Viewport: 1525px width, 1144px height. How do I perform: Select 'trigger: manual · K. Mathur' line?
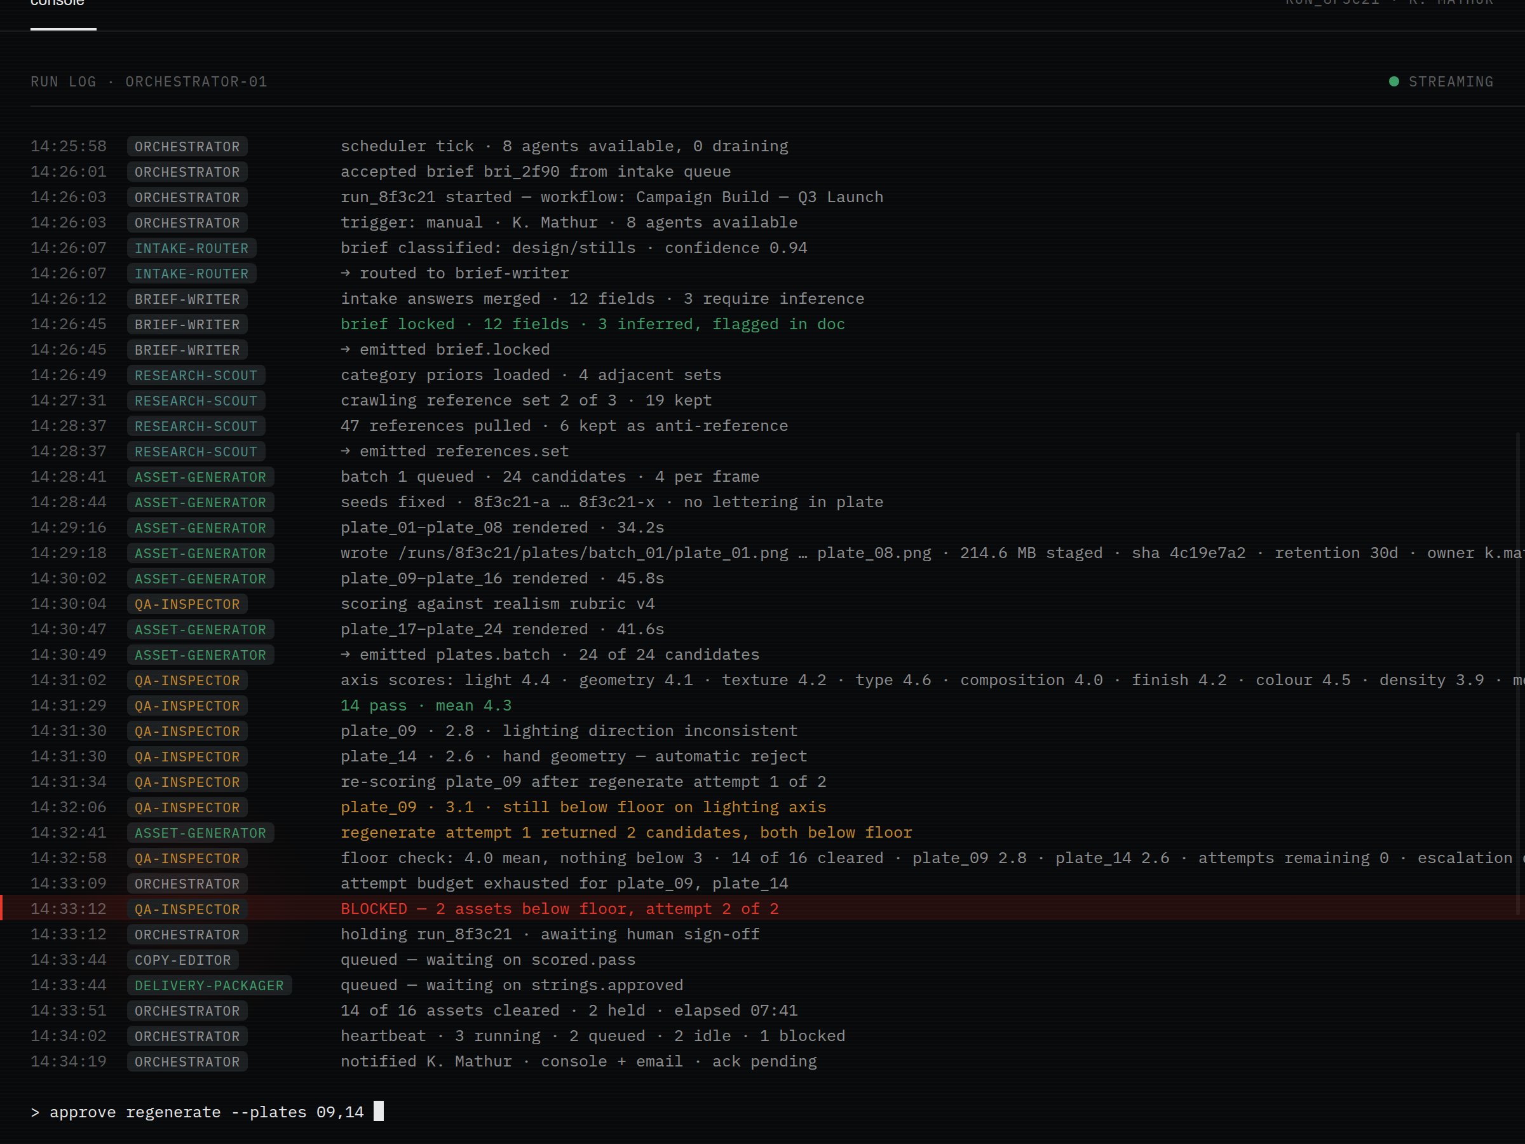click(569, 222)
